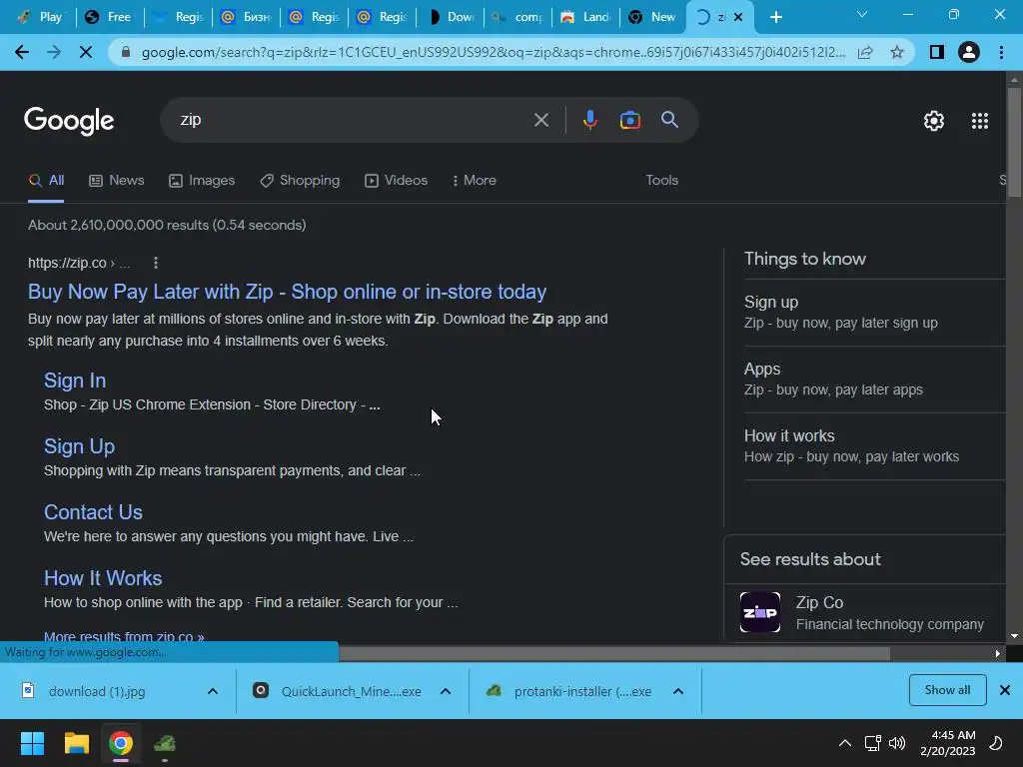Open Buy Now Pay Later with Zip result
The image size is (1023, 767).
[287, 292]
